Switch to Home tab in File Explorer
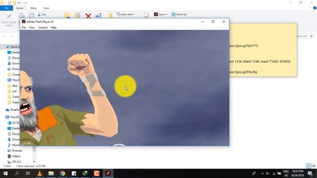Screen dimensions: 317x178 tap(20, 8)
